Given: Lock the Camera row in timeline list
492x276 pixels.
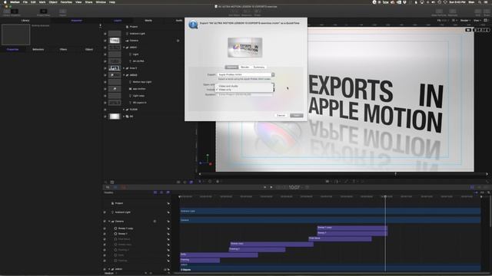Looking at the screenshot, I should click(168, 222).
